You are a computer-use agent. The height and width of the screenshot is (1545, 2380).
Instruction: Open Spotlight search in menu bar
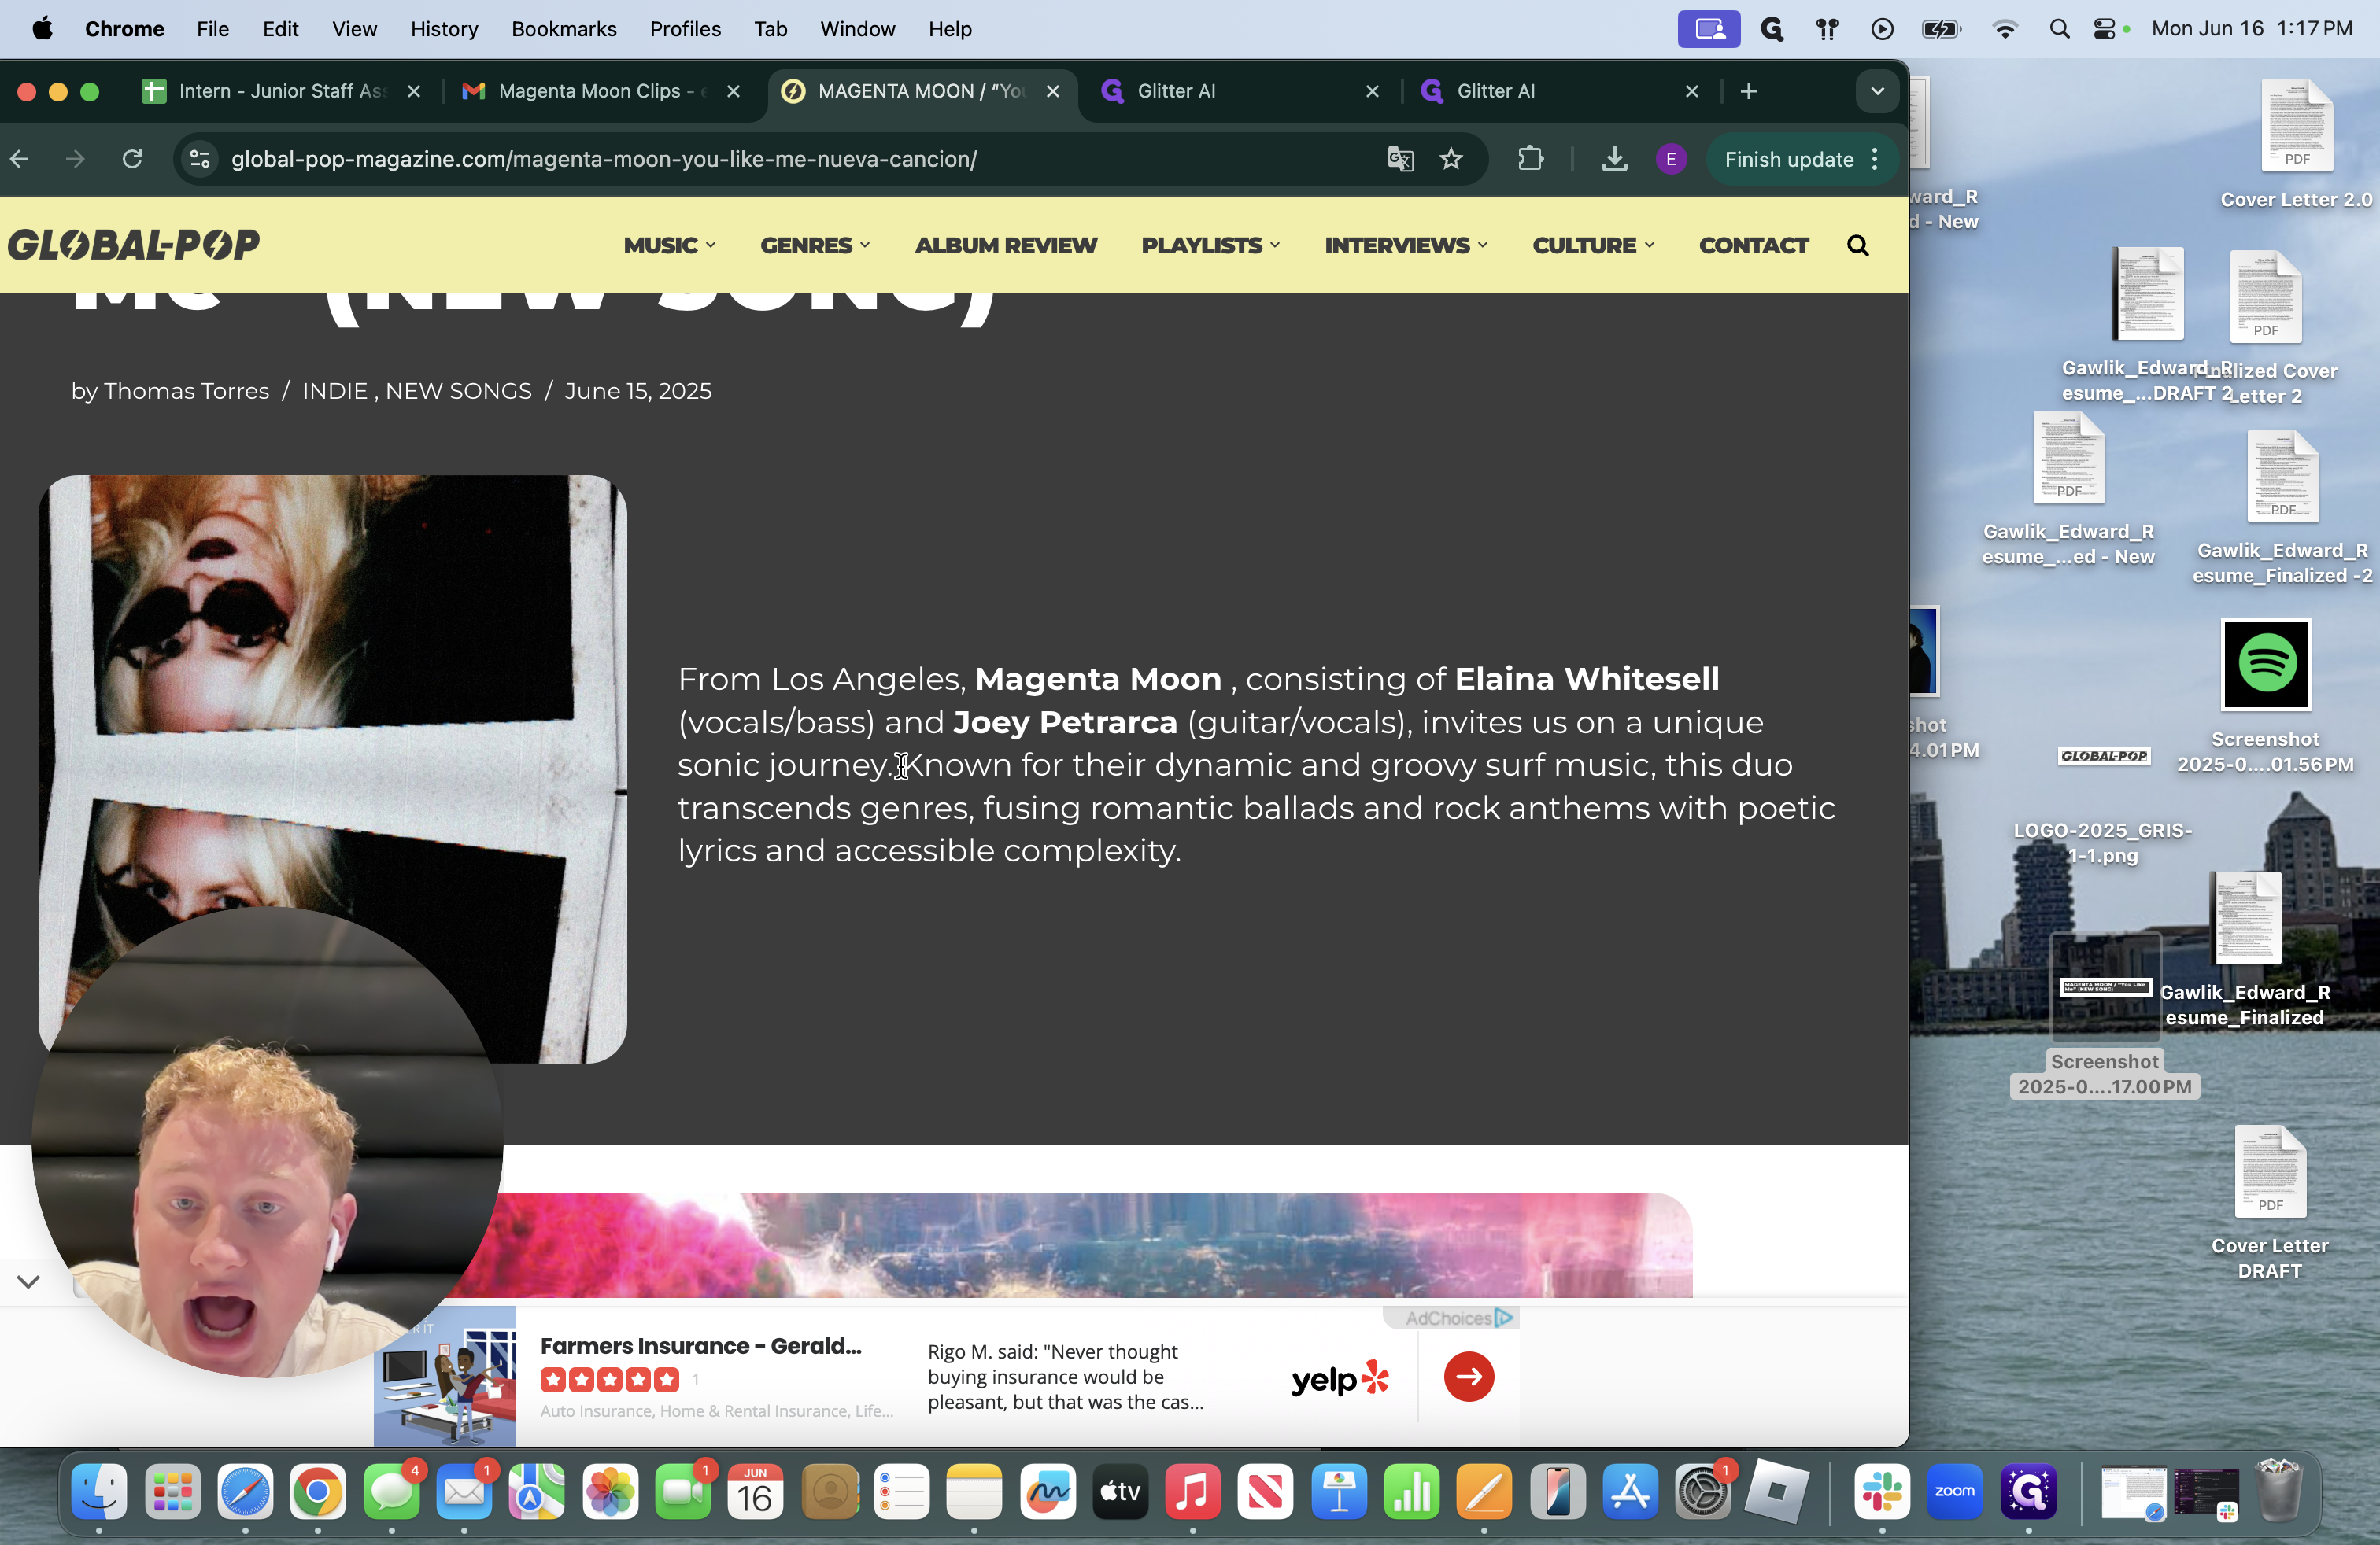tap(2059, 29)
